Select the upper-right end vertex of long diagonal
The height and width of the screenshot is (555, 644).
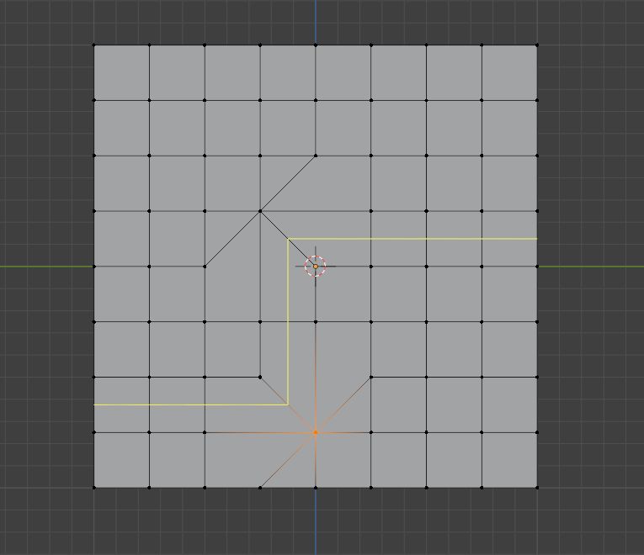(316, 156)
